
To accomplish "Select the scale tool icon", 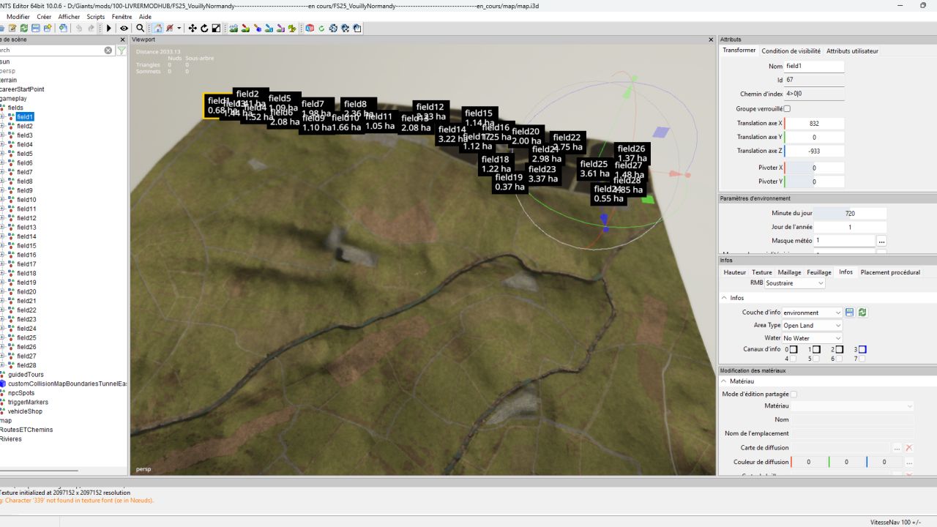I will pos(216,29).
